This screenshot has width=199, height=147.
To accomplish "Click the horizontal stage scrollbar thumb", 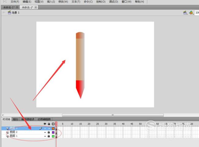I will pos(113,115).
